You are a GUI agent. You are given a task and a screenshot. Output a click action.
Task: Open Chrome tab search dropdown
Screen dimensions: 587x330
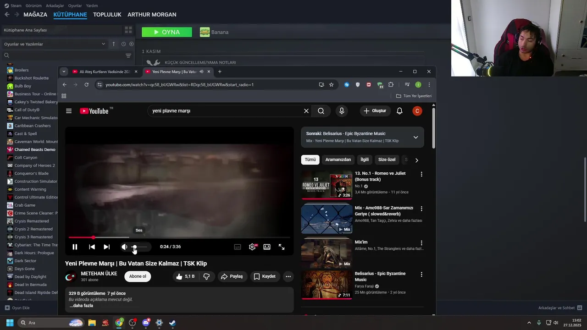click(64, 71)
